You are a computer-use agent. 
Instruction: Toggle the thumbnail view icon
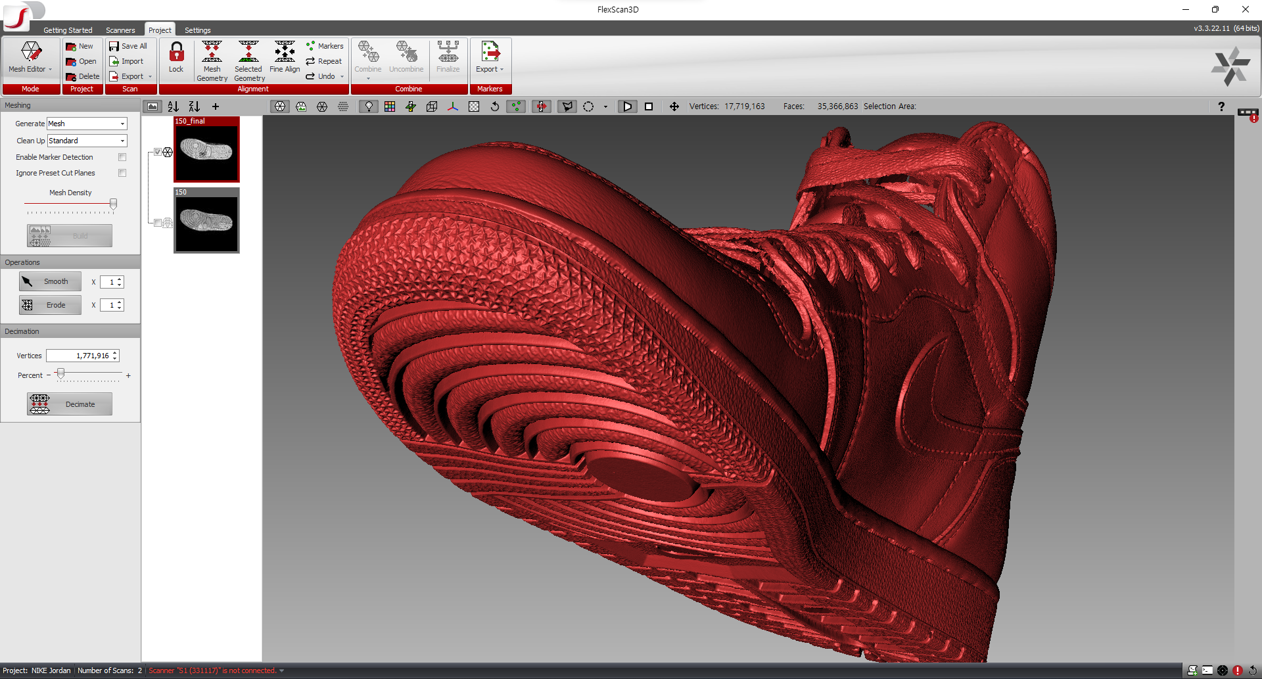[x=152, y=106]
